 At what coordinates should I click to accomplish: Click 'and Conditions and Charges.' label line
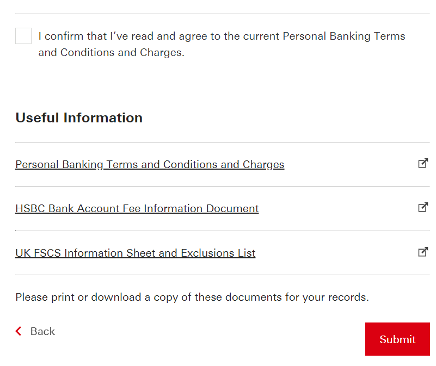[x=111, y=53]
